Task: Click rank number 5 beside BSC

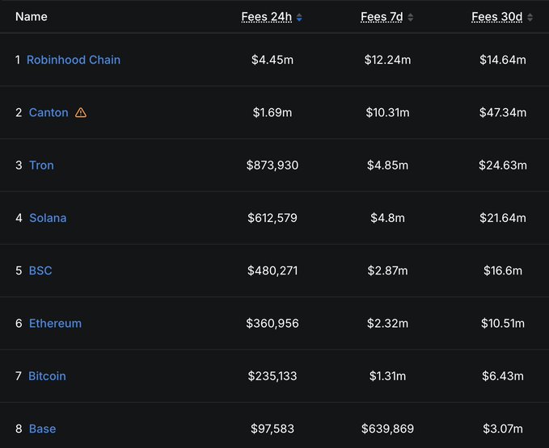Action: point(19,270)
